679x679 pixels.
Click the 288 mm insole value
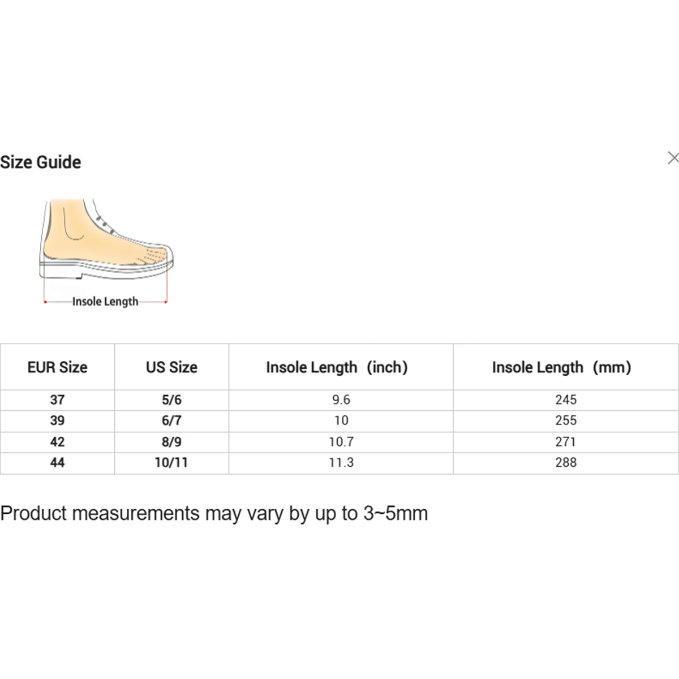click(566, 463)
